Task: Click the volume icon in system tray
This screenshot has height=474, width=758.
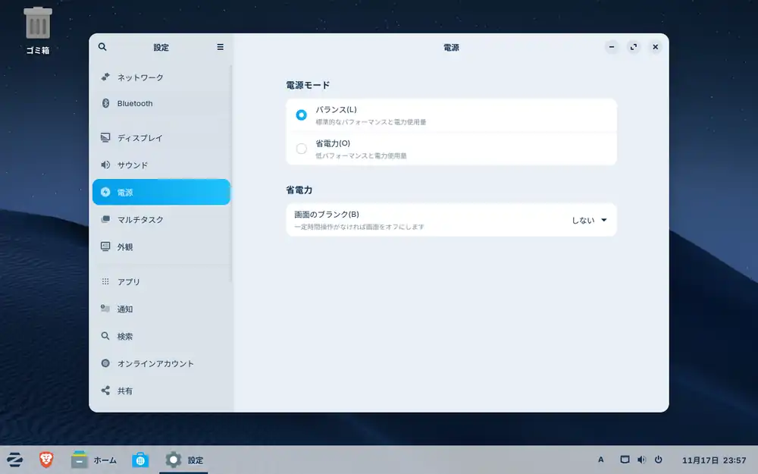Action: pos(641,460)
